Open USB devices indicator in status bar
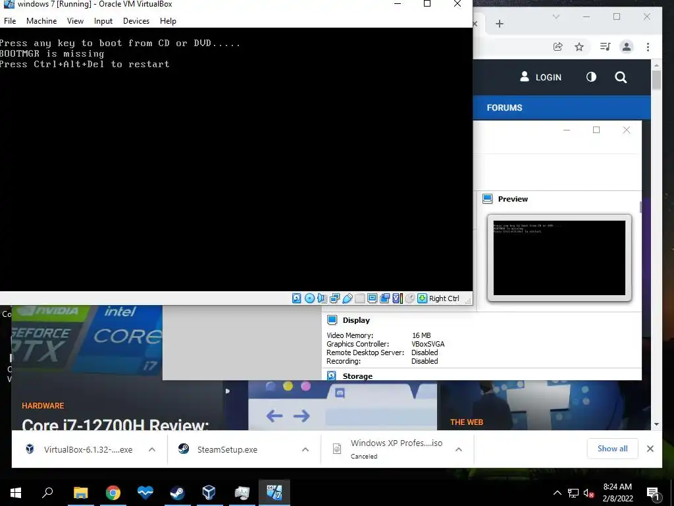Image resolution: width=674 pixels, height=506 pixels. coord(348,298)
